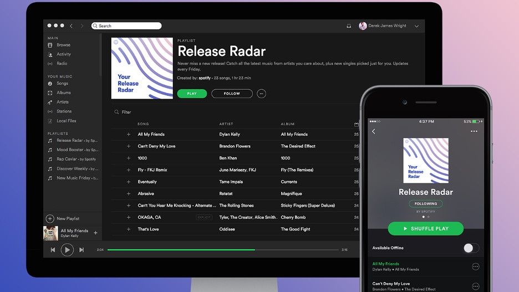
Task: Open Radio in the sidebar
Action: click(x=62, y=64)
